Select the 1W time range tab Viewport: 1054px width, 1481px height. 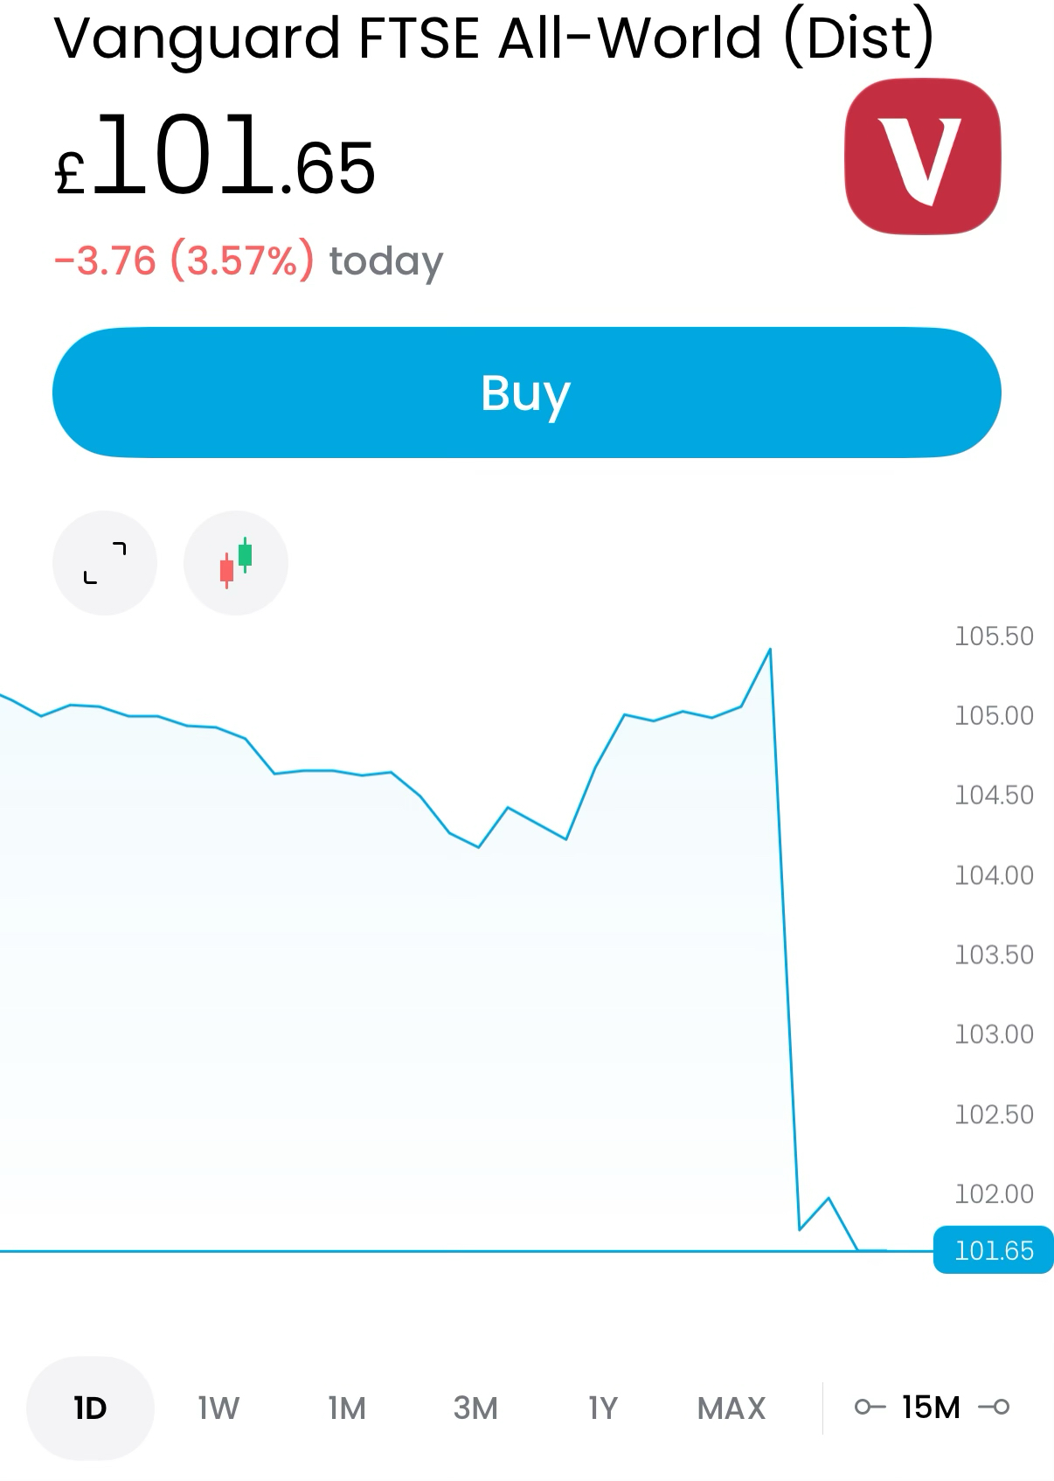(218, 1408)
